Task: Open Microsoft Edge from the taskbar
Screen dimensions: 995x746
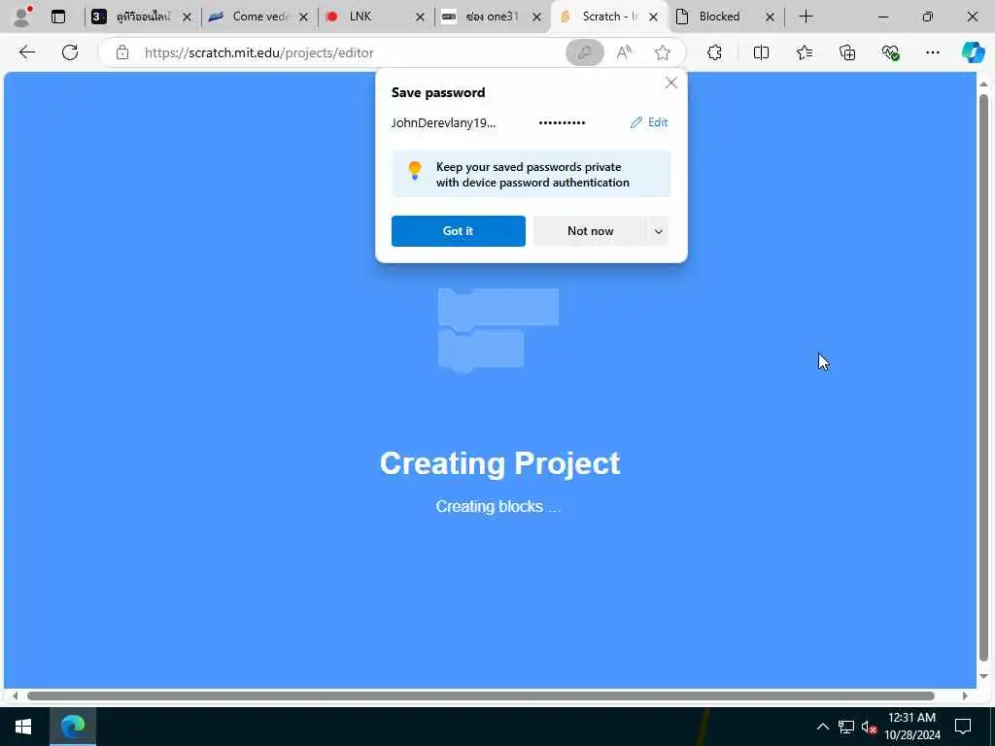Action: coord(73,727)
